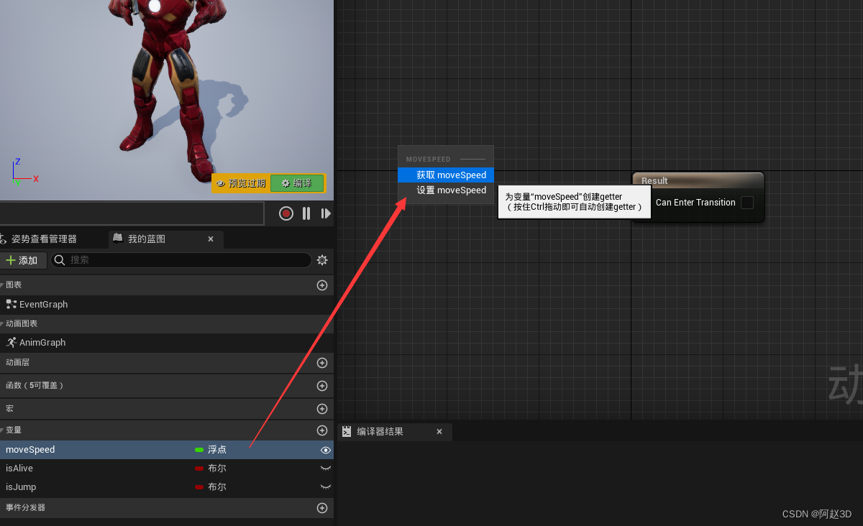Collapse the 变量 section
863x526 pixels.
point(2,430)
